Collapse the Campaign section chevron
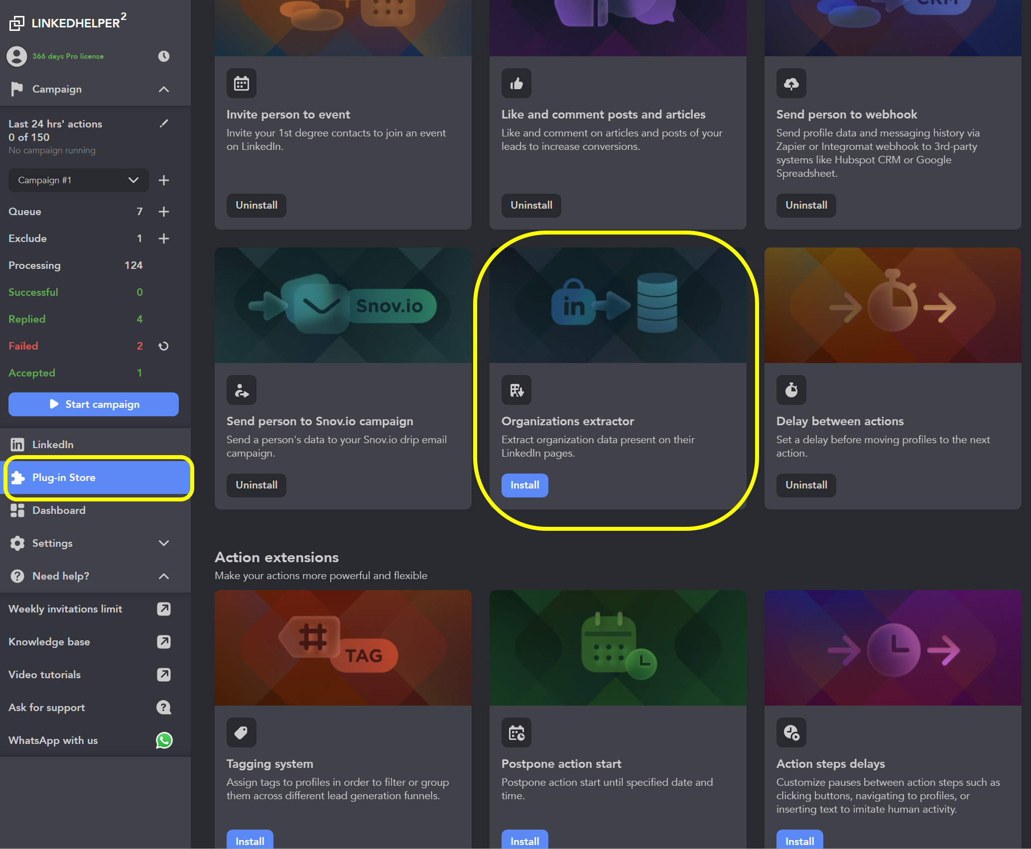Image resolution: width=1031 pixels, height=849 pixels. click(164, 89)
